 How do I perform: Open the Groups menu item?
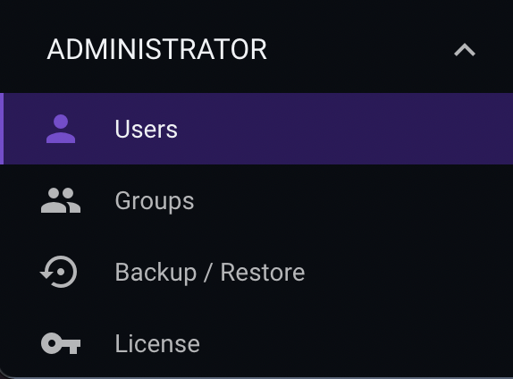click(256, 200)
